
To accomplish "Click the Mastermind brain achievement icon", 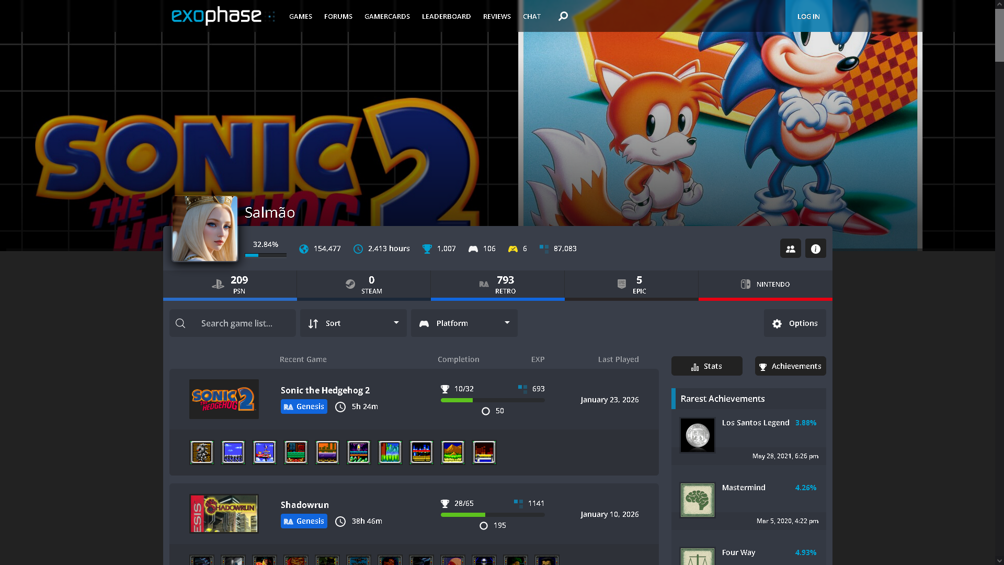I will click(697, 500).
